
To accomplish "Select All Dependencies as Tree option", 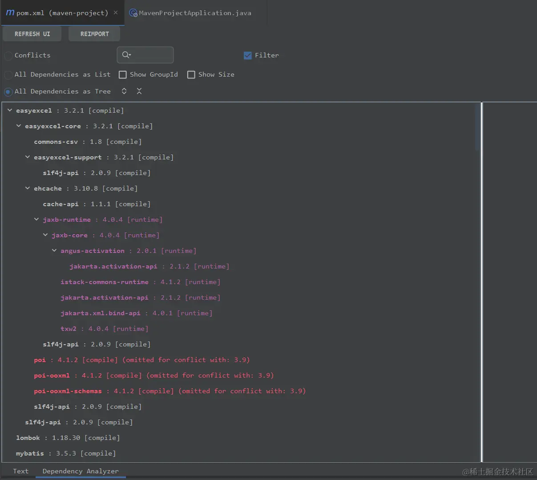I will pyautogui.click(x=8, y=92).
